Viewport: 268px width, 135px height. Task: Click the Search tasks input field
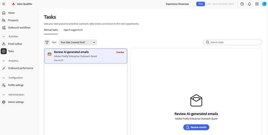click(233, 42)
